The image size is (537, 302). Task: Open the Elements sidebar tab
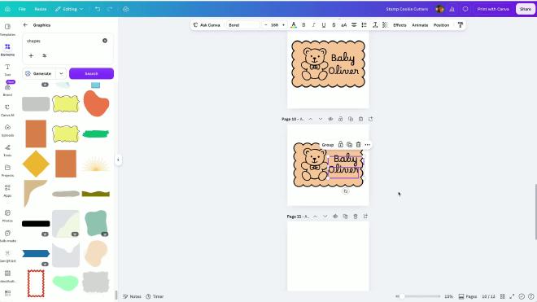(7, 50)
